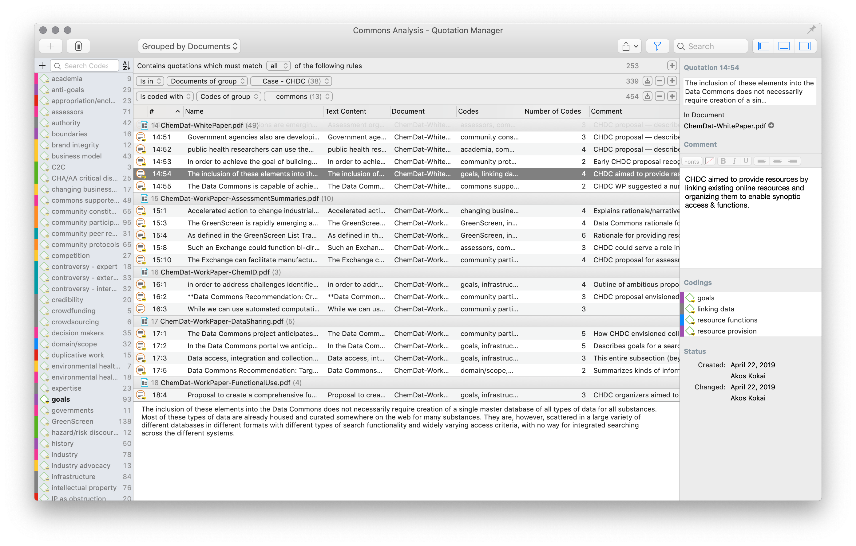Open the comment text color swatch
The width and height of the screenshot is (856, 546).
[x=710, y=161]
